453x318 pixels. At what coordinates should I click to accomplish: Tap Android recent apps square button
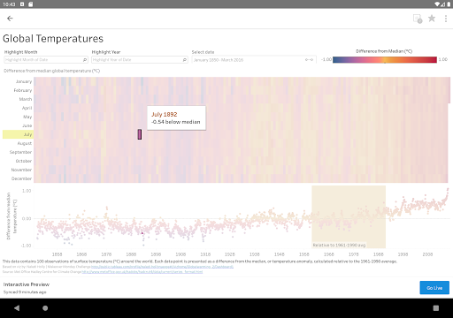coord(436,308)
